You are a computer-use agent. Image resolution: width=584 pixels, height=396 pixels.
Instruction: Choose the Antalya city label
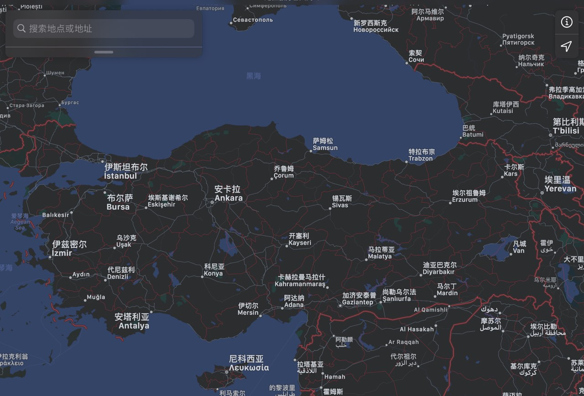133,321
